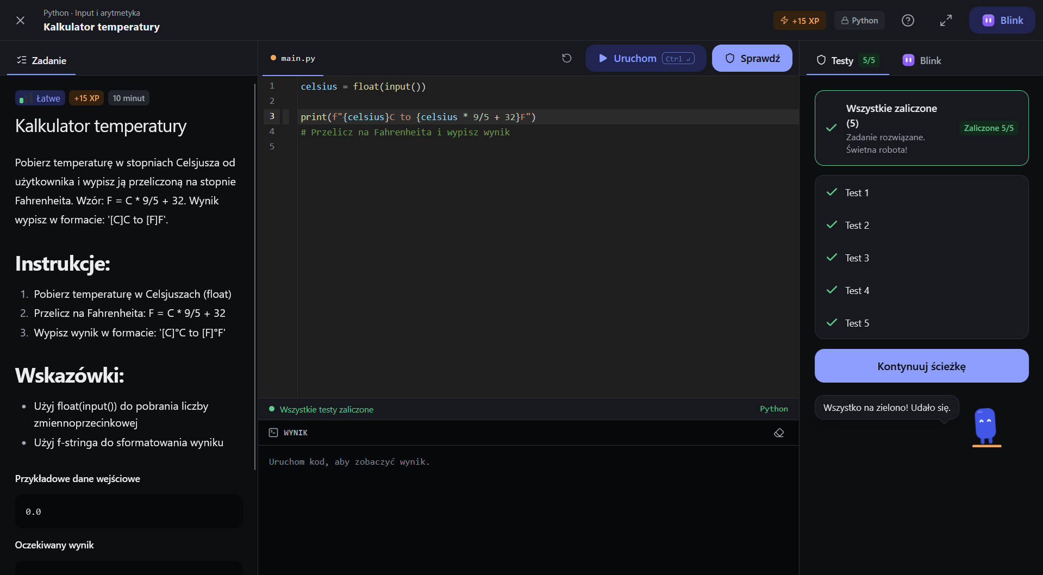Check solution with the Sprawdź button
This screenshot has height=575, width=1043.
(x=752, y=58)
